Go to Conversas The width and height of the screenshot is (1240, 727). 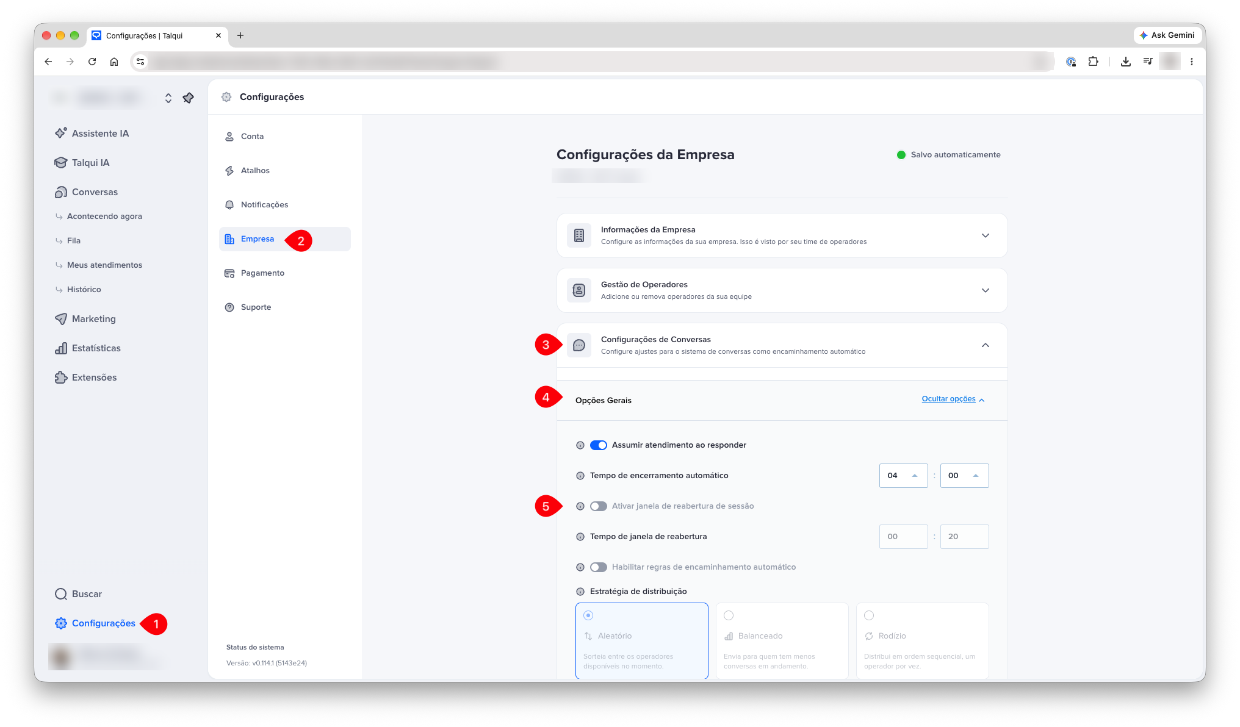(x=86, y=192)
